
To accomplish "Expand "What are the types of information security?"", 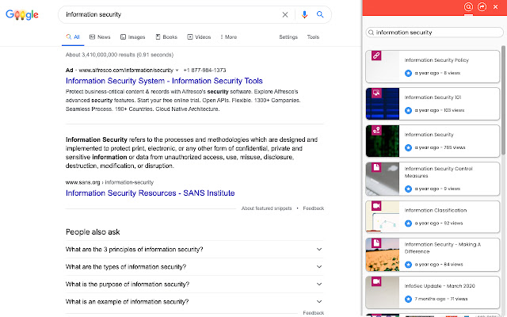I will point(318,267).
